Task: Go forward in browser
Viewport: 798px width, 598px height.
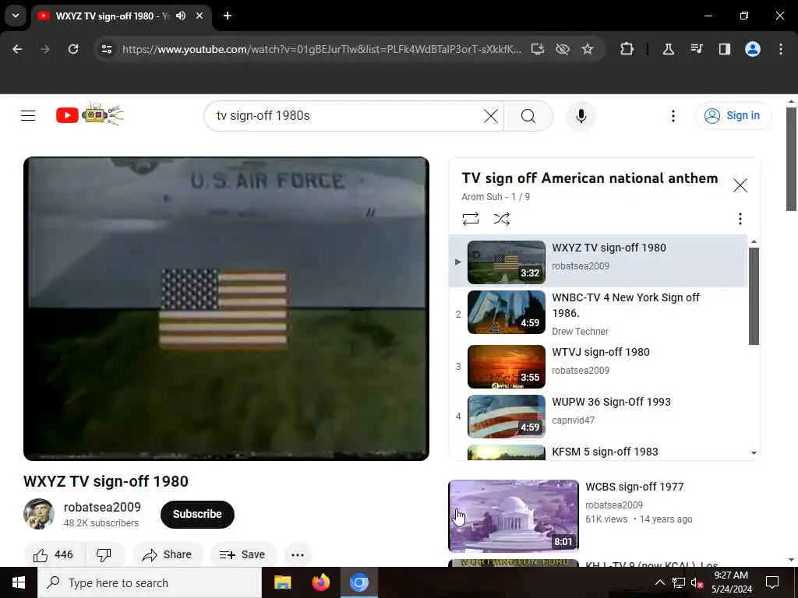Action: coord(44,49)
